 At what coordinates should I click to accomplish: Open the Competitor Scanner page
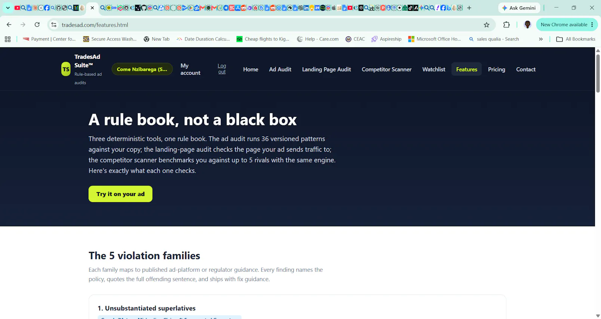pos(387,69)
